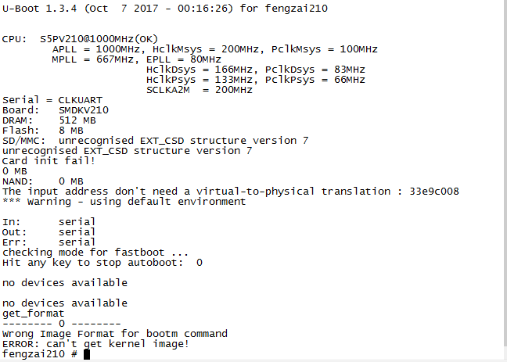507x362 pixels.
Task: Click the Board: SMDKV210 line
Action: [x=56, y=110]
